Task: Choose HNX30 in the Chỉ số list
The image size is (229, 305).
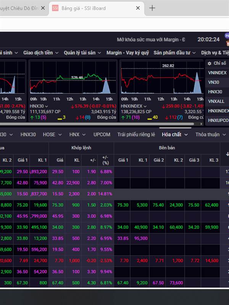Action: 215,91
